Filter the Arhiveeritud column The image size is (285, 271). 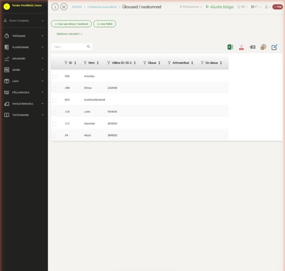[169, 63]
